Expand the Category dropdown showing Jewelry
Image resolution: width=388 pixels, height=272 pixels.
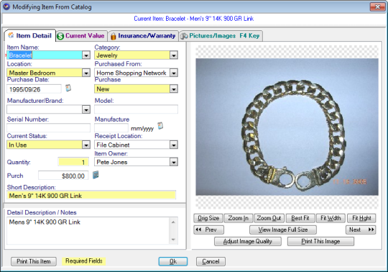click(174, 55)
